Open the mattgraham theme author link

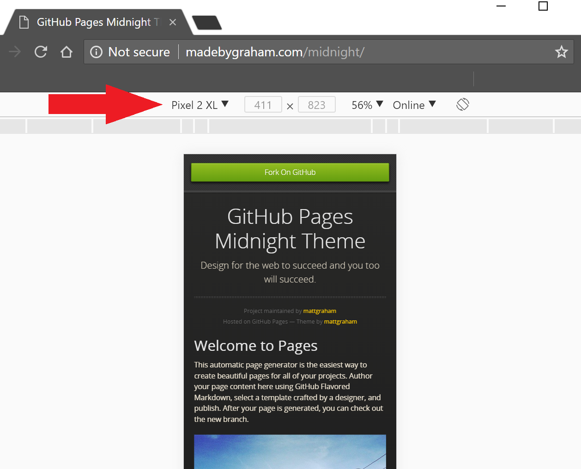(x=340, y=322)
